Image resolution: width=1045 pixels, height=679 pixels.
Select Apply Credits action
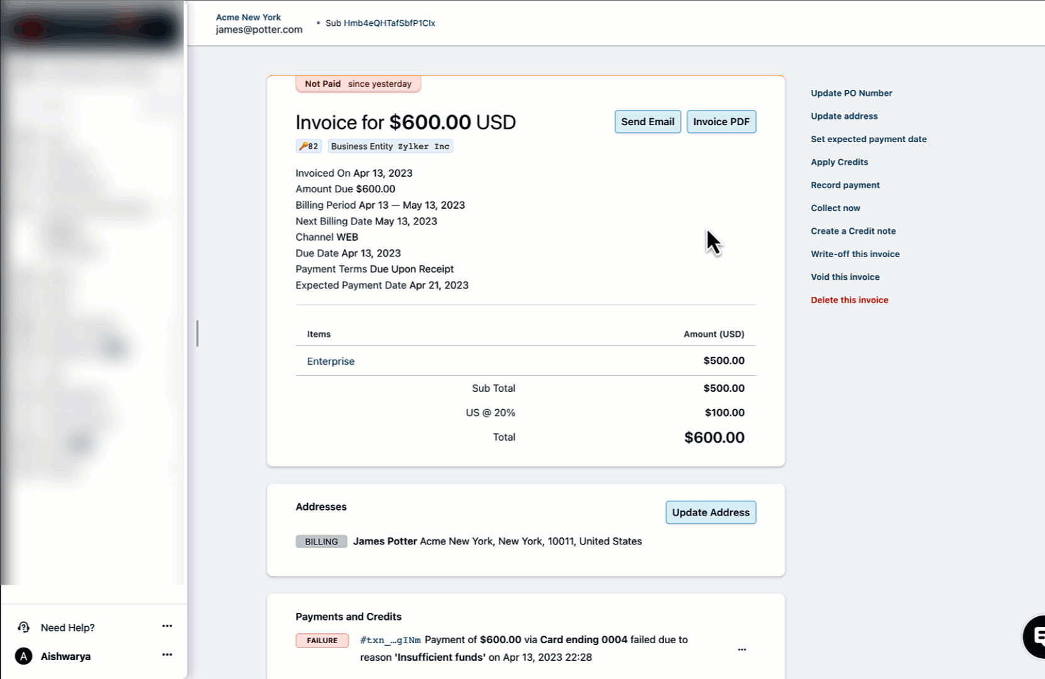pos(839,162)
